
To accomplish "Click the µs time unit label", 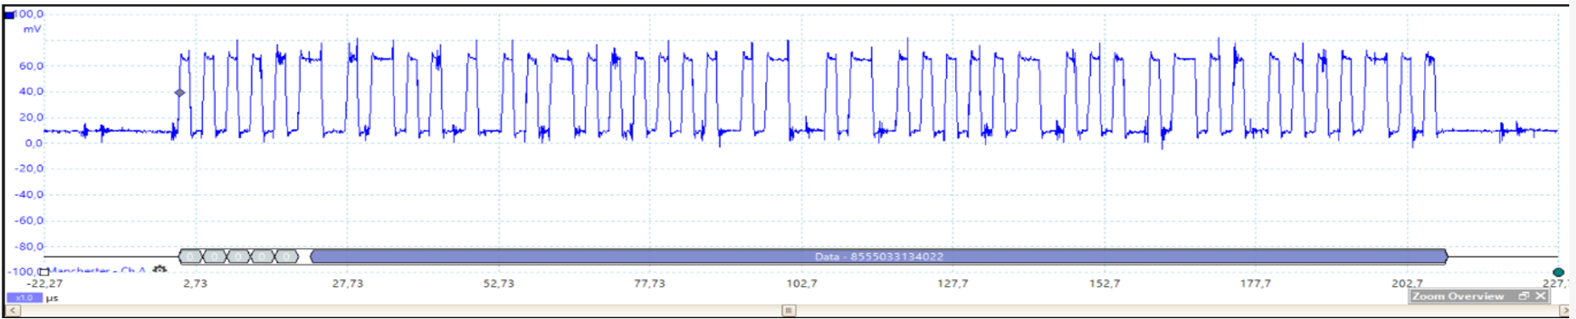I will pos(52,298).
